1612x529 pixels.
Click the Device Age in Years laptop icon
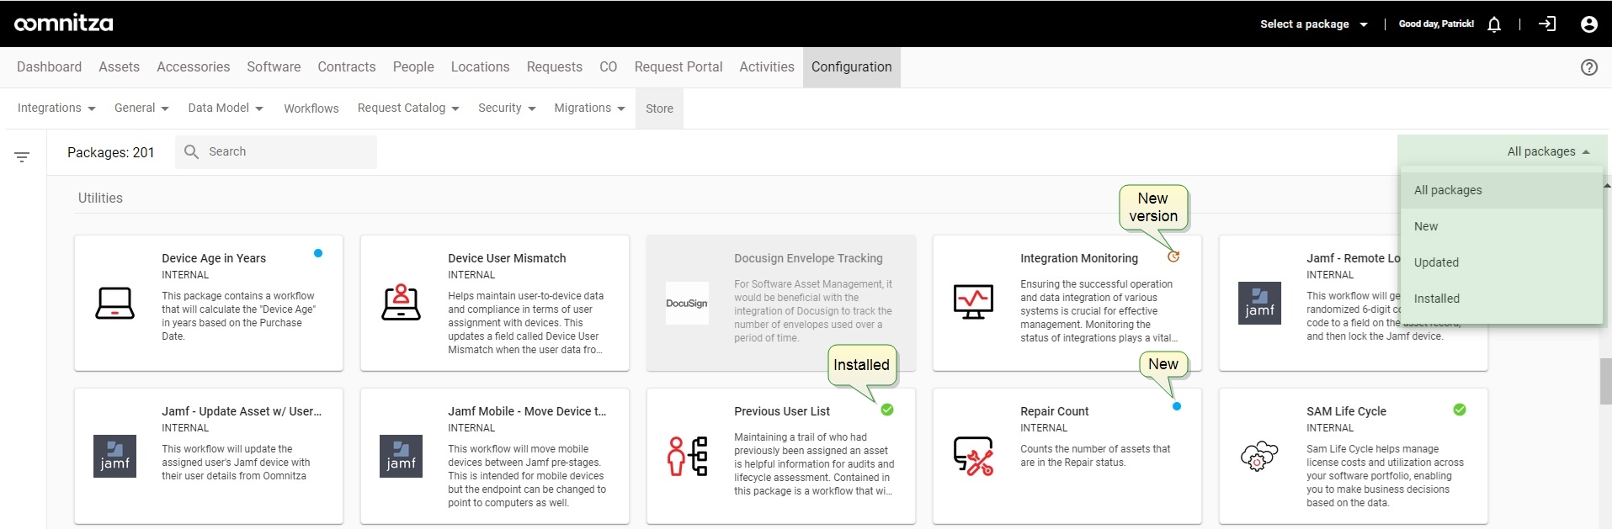(x=115, y=304)
